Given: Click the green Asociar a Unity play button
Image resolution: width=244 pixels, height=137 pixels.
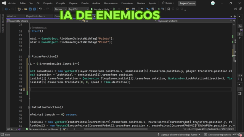Looking at the screenshot, I should pyautogui.click(x=92, y=9).
